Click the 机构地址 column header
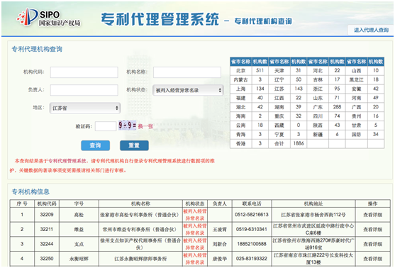395x268 pixels. 313,203
